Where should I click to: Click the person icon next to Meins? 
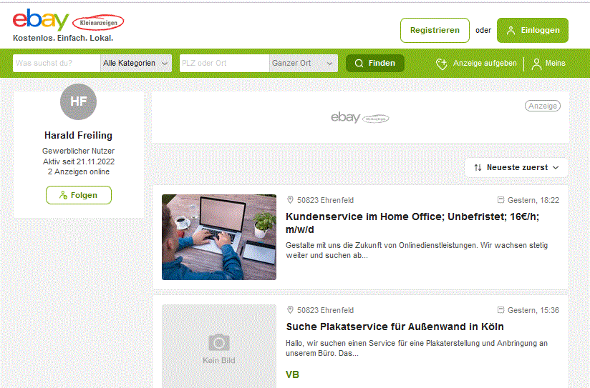point(536,64)
